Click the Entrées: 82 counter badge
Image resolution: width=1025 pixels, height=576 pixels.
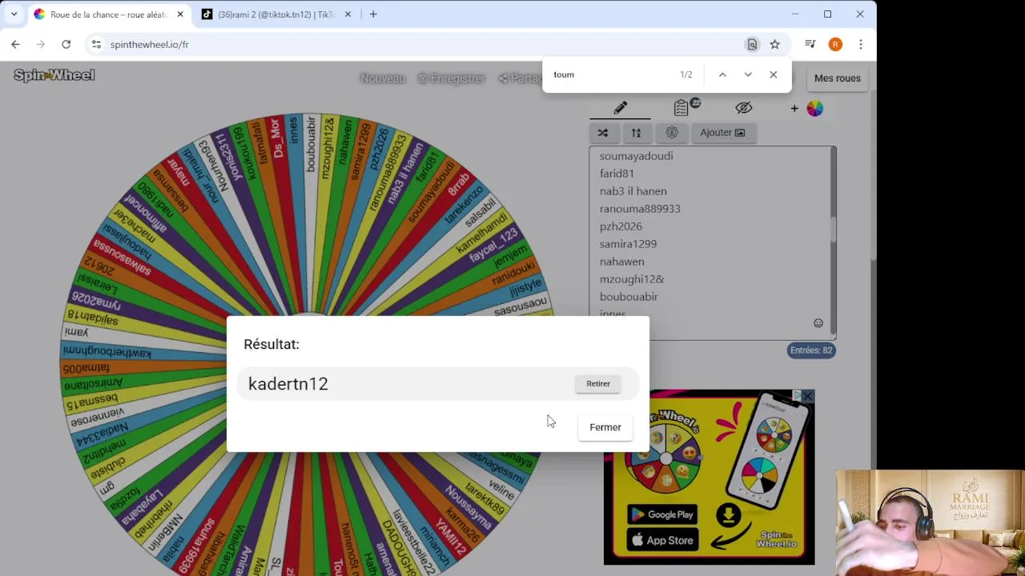811,350
